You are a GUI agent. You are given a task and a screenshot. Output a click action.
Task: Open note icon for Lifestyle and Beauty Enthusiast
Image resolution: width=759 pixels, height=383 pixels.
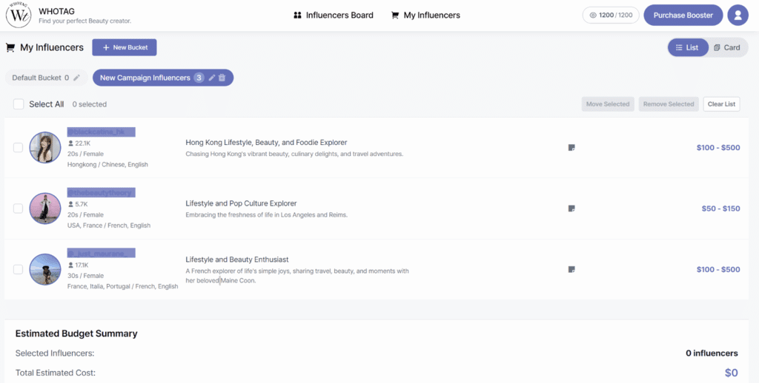click(571, 270)
